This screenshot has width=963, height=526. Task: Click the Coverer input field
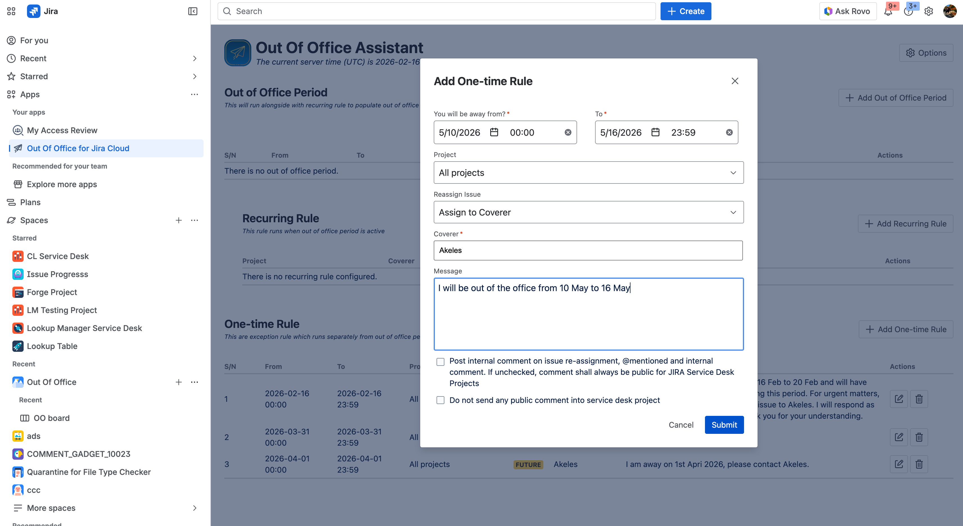(x=588, y=250)
